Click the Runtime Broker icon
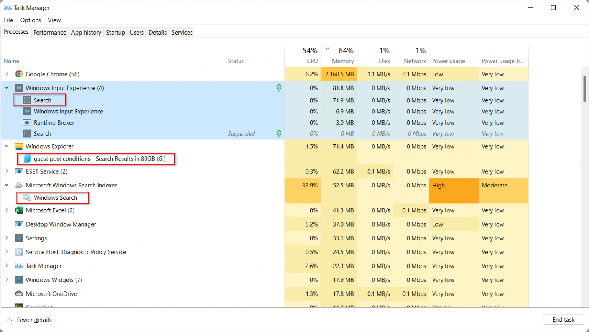The image size is (589, 332). [26, 122]
